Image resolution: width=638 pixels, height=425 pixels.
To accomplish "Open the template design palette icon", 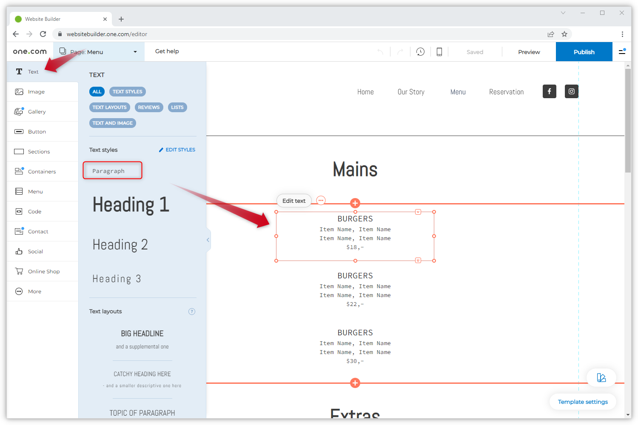I will point(601,377).
